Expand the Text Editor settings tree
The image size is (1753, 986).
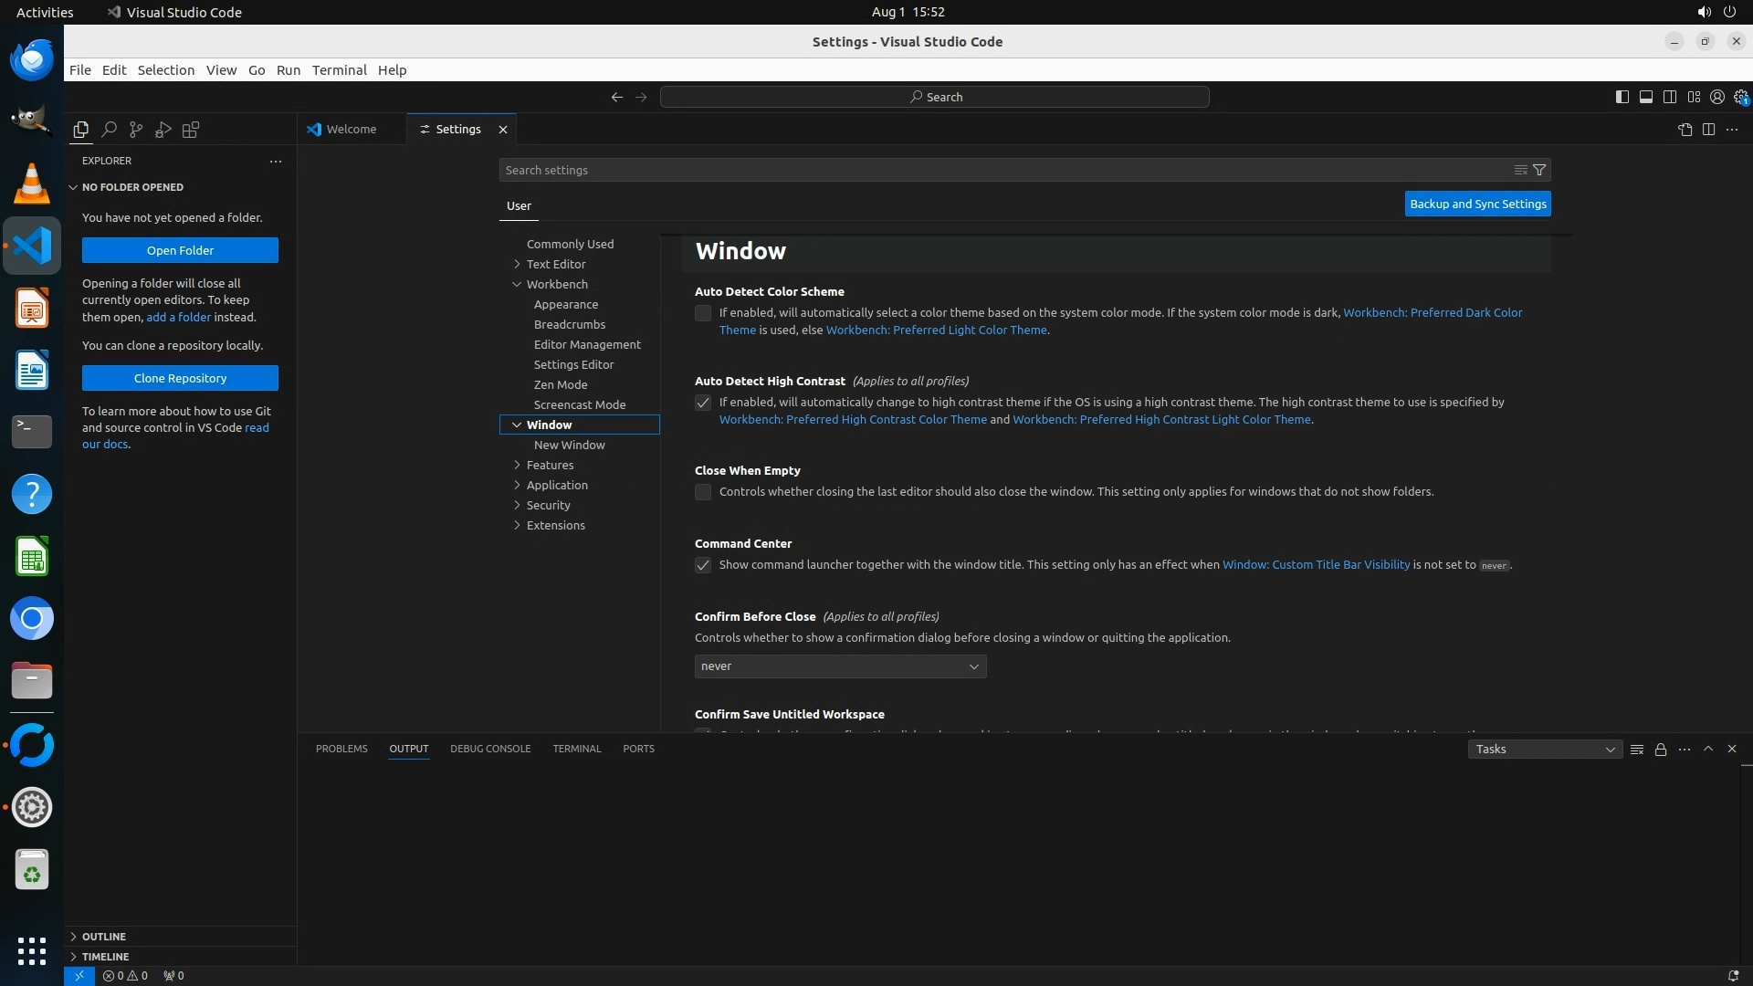(518, 264)
